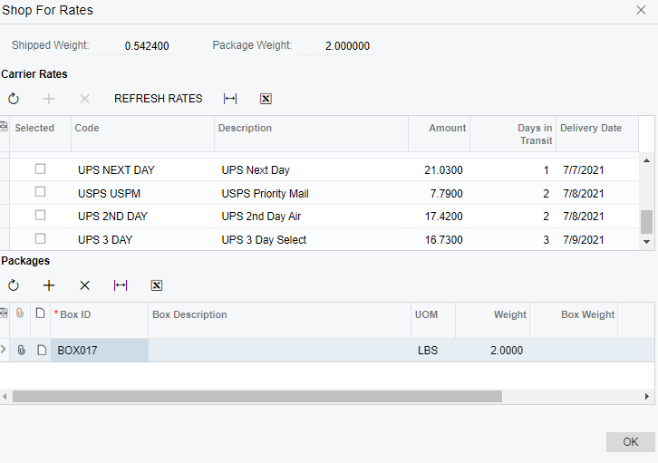658x463 pixels.
Task: Click the UPS 3 DAY code cell
Action: point(142,239)
